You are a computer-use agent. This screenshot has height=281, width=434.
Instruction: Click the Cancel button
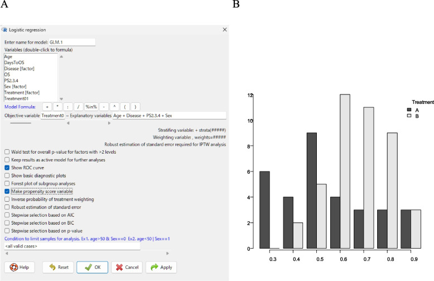127,267
